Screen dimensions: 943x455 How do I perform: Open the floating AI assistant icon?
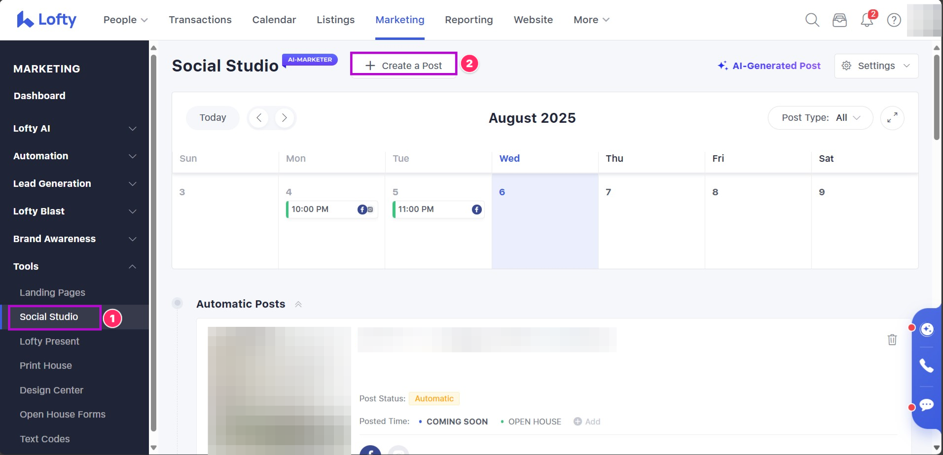(927, 329)
